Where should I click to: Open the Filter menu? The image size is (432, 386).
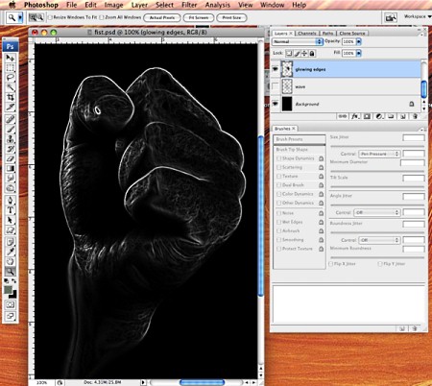click(189, 5)
